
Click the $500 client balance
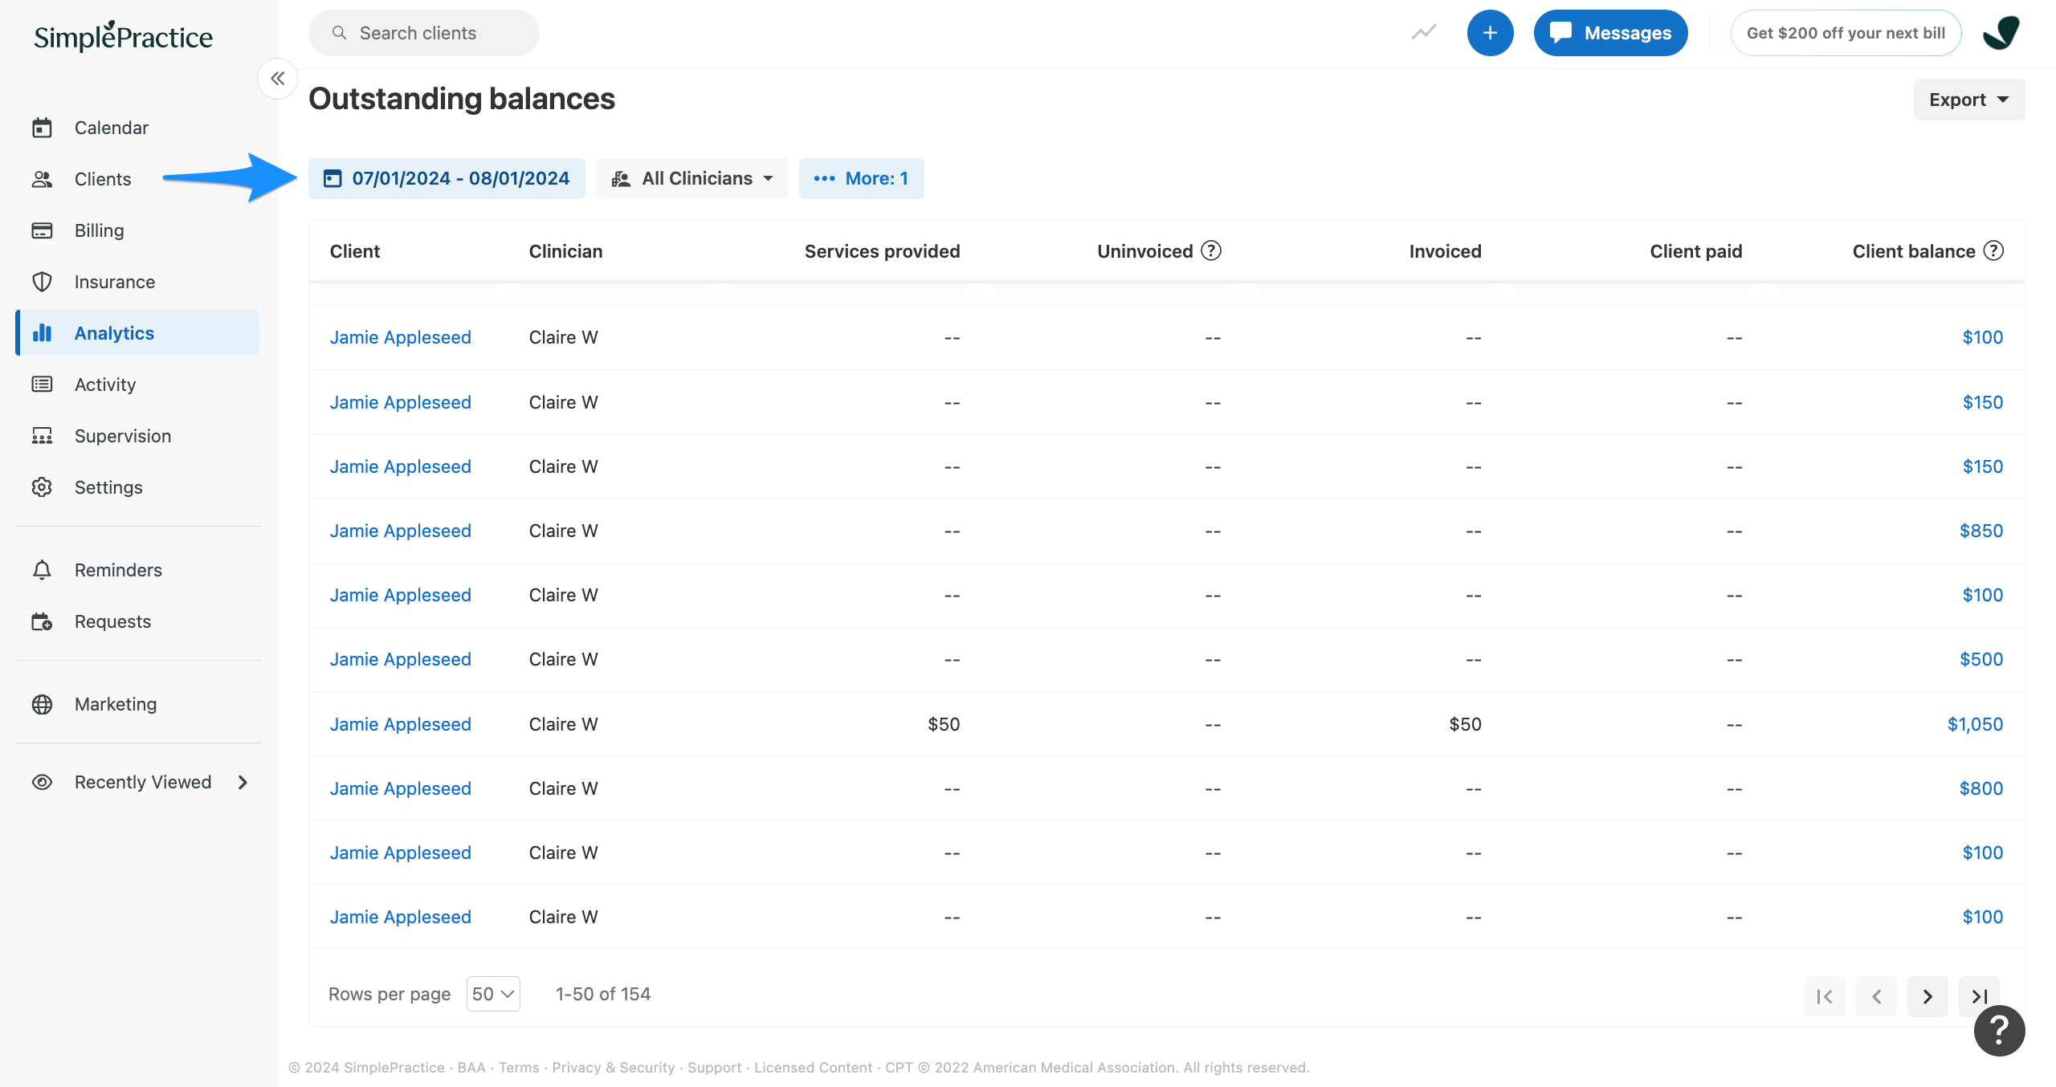click(x=1981, y=659)
